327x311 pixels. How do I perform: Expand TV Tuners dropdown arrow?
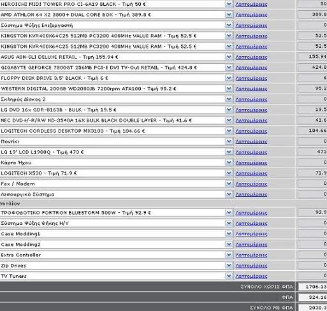pyautogui.click(x=229, y=276)
